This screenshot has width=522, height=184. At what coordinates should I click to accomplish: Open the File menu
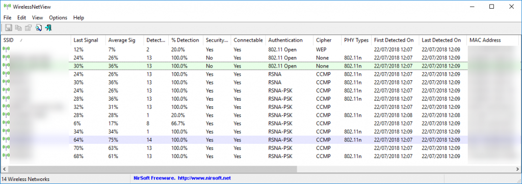point(7,18)
